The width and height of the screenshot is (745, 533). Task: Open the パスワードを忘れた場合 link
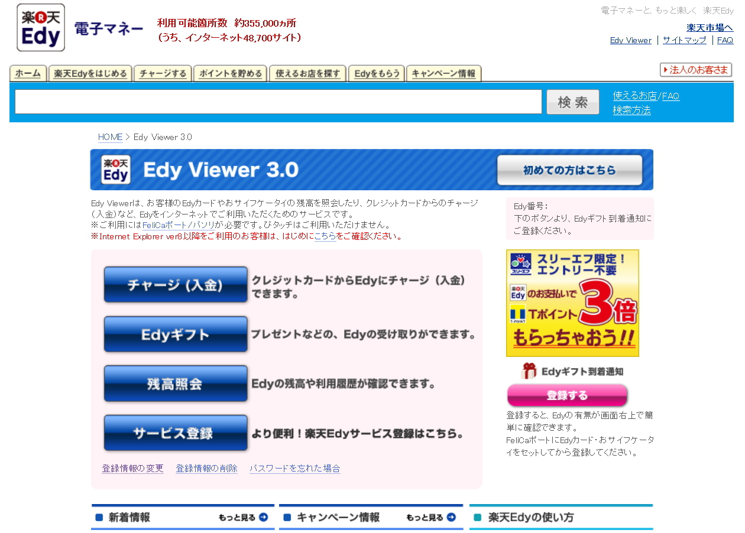coord(294,469)
